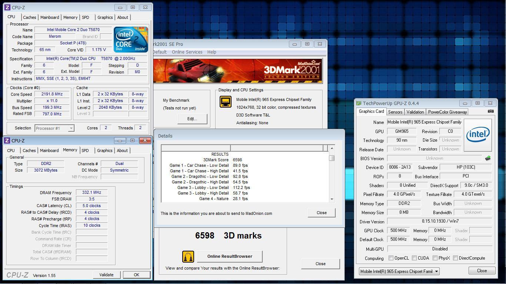This screenshot has width=506, height=284.
Task: Click the DRAM Frequency value 332.1 MHz
Action: 92,193
